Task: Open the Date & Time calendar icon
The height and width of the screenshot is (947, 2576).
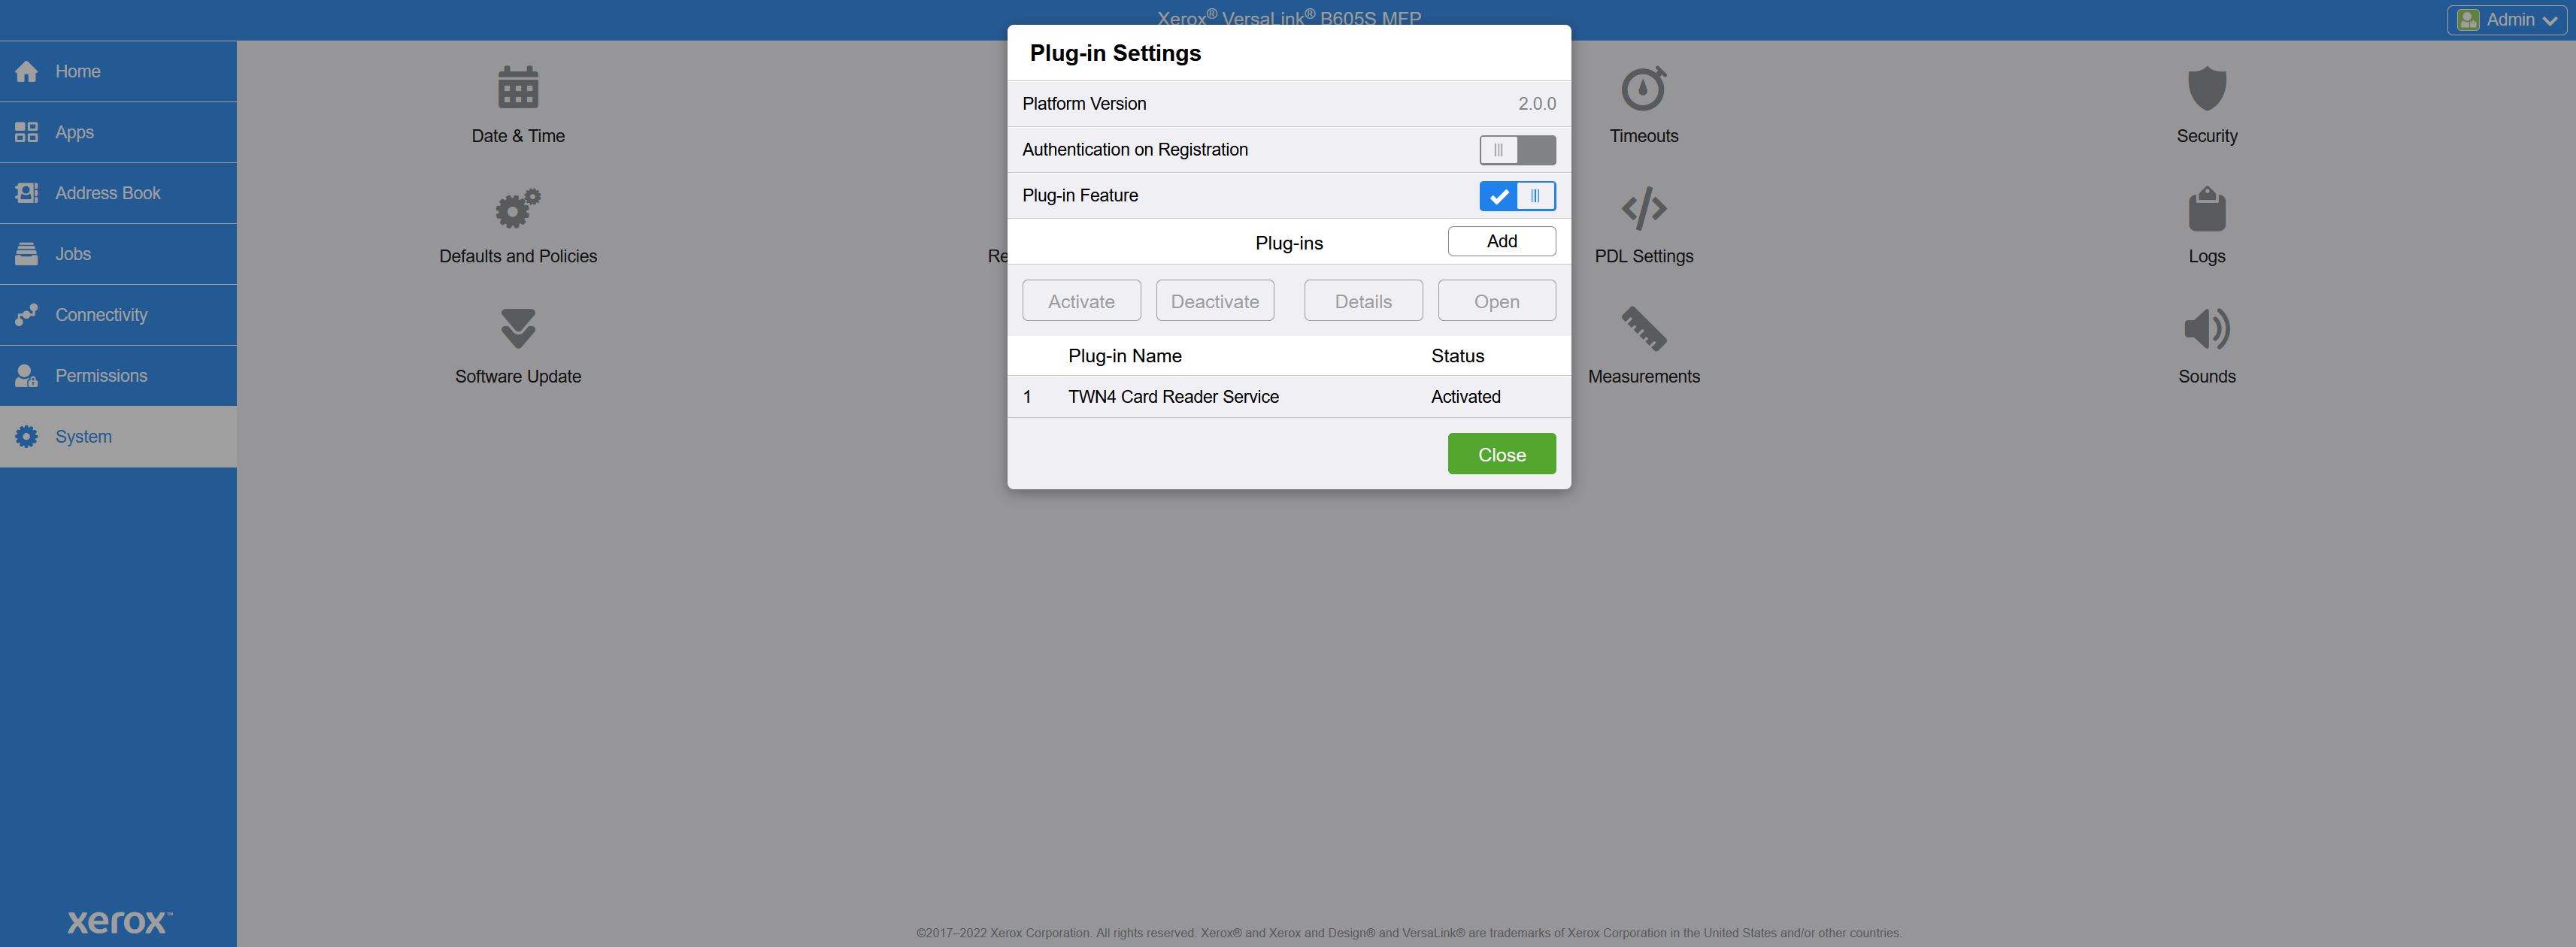Action: (518, 88)
